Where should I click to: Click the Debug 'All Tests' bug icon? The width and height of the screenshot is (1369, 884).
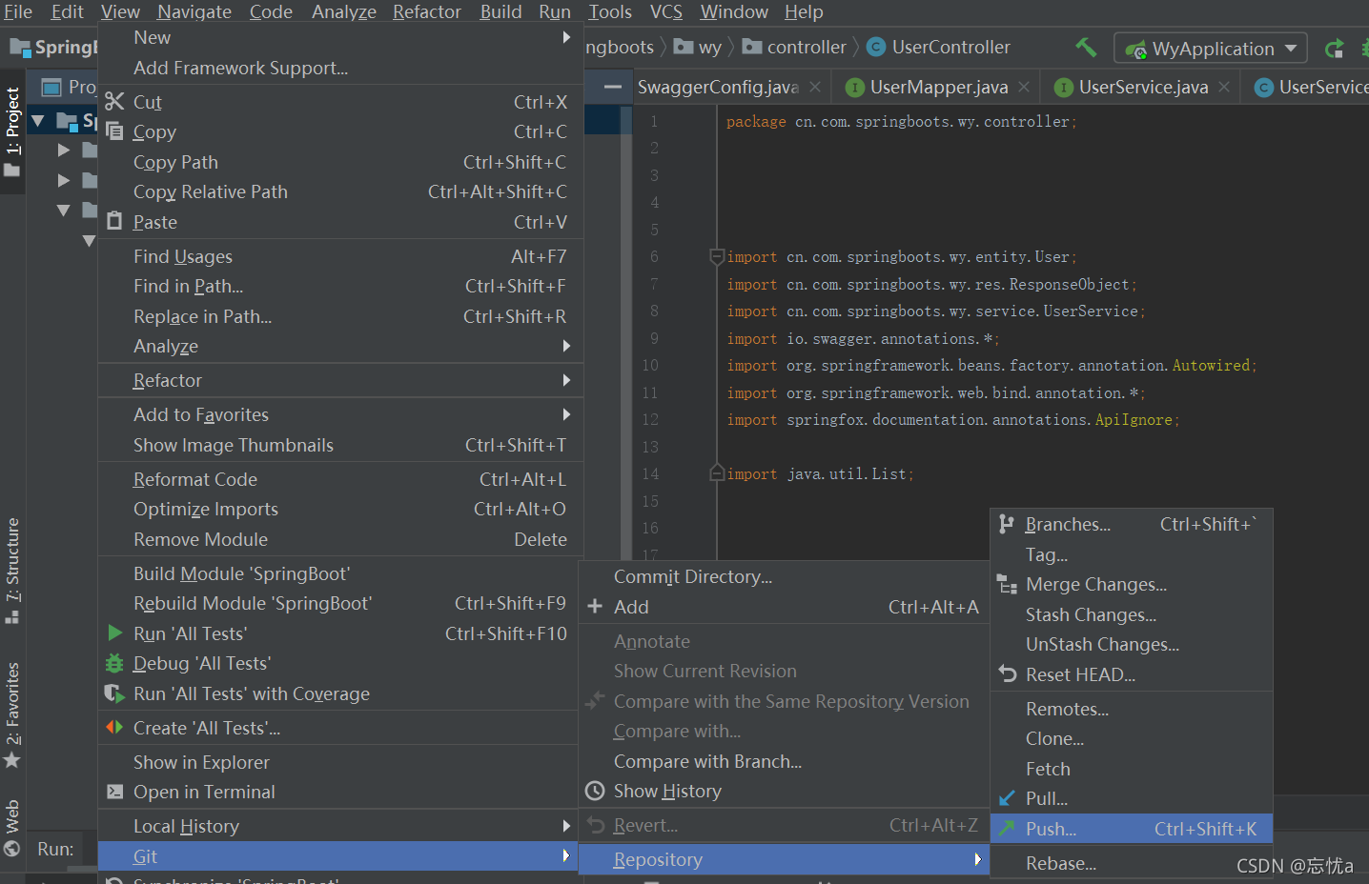coord(114,663)
